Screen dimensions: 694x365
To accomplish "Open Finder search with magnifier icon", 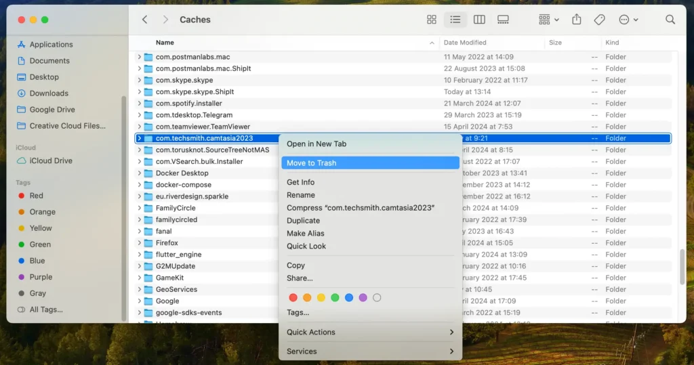I will [670, 20].
